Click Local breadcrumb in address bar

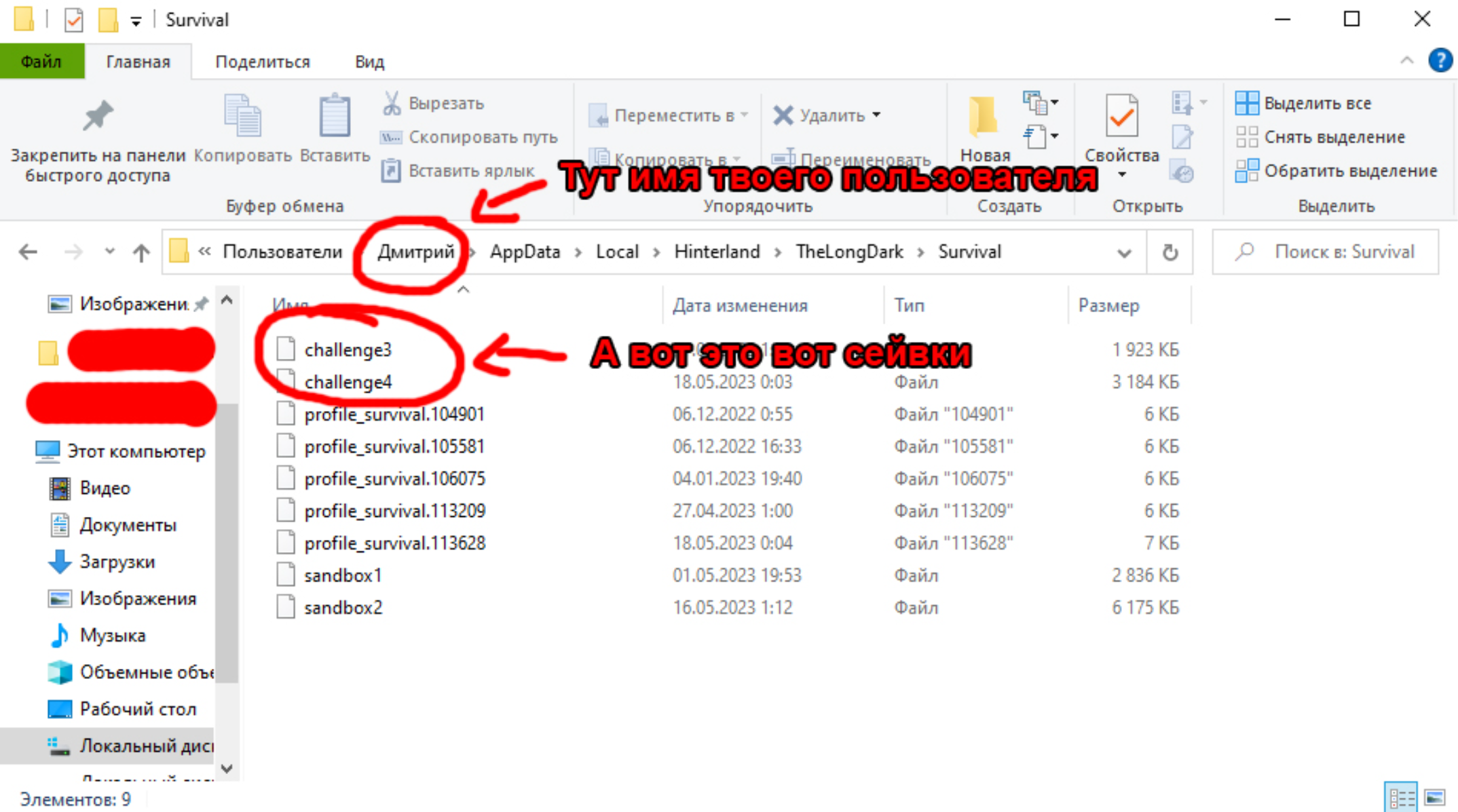click(x=617, y=252)
